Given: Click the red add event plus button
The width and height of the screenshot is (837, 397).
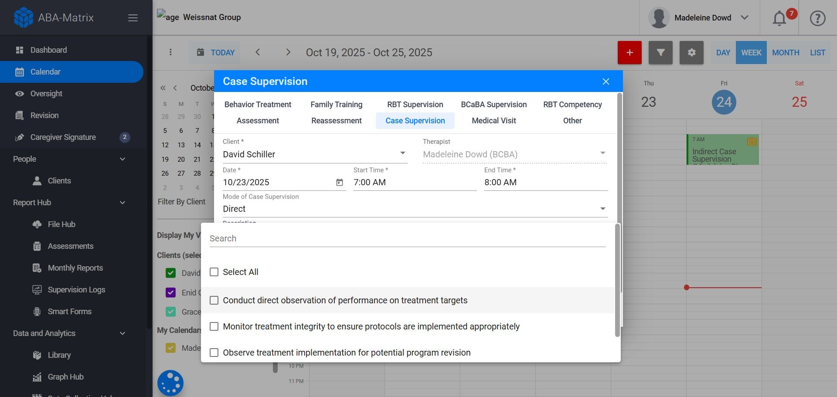Looking at the screenshot, I should tap(629, 53).
